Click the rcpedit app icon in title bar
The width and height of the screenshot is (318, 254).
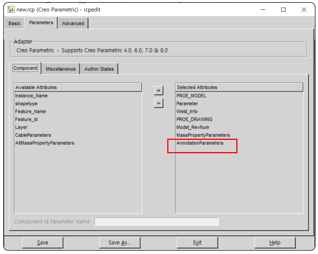11,9
